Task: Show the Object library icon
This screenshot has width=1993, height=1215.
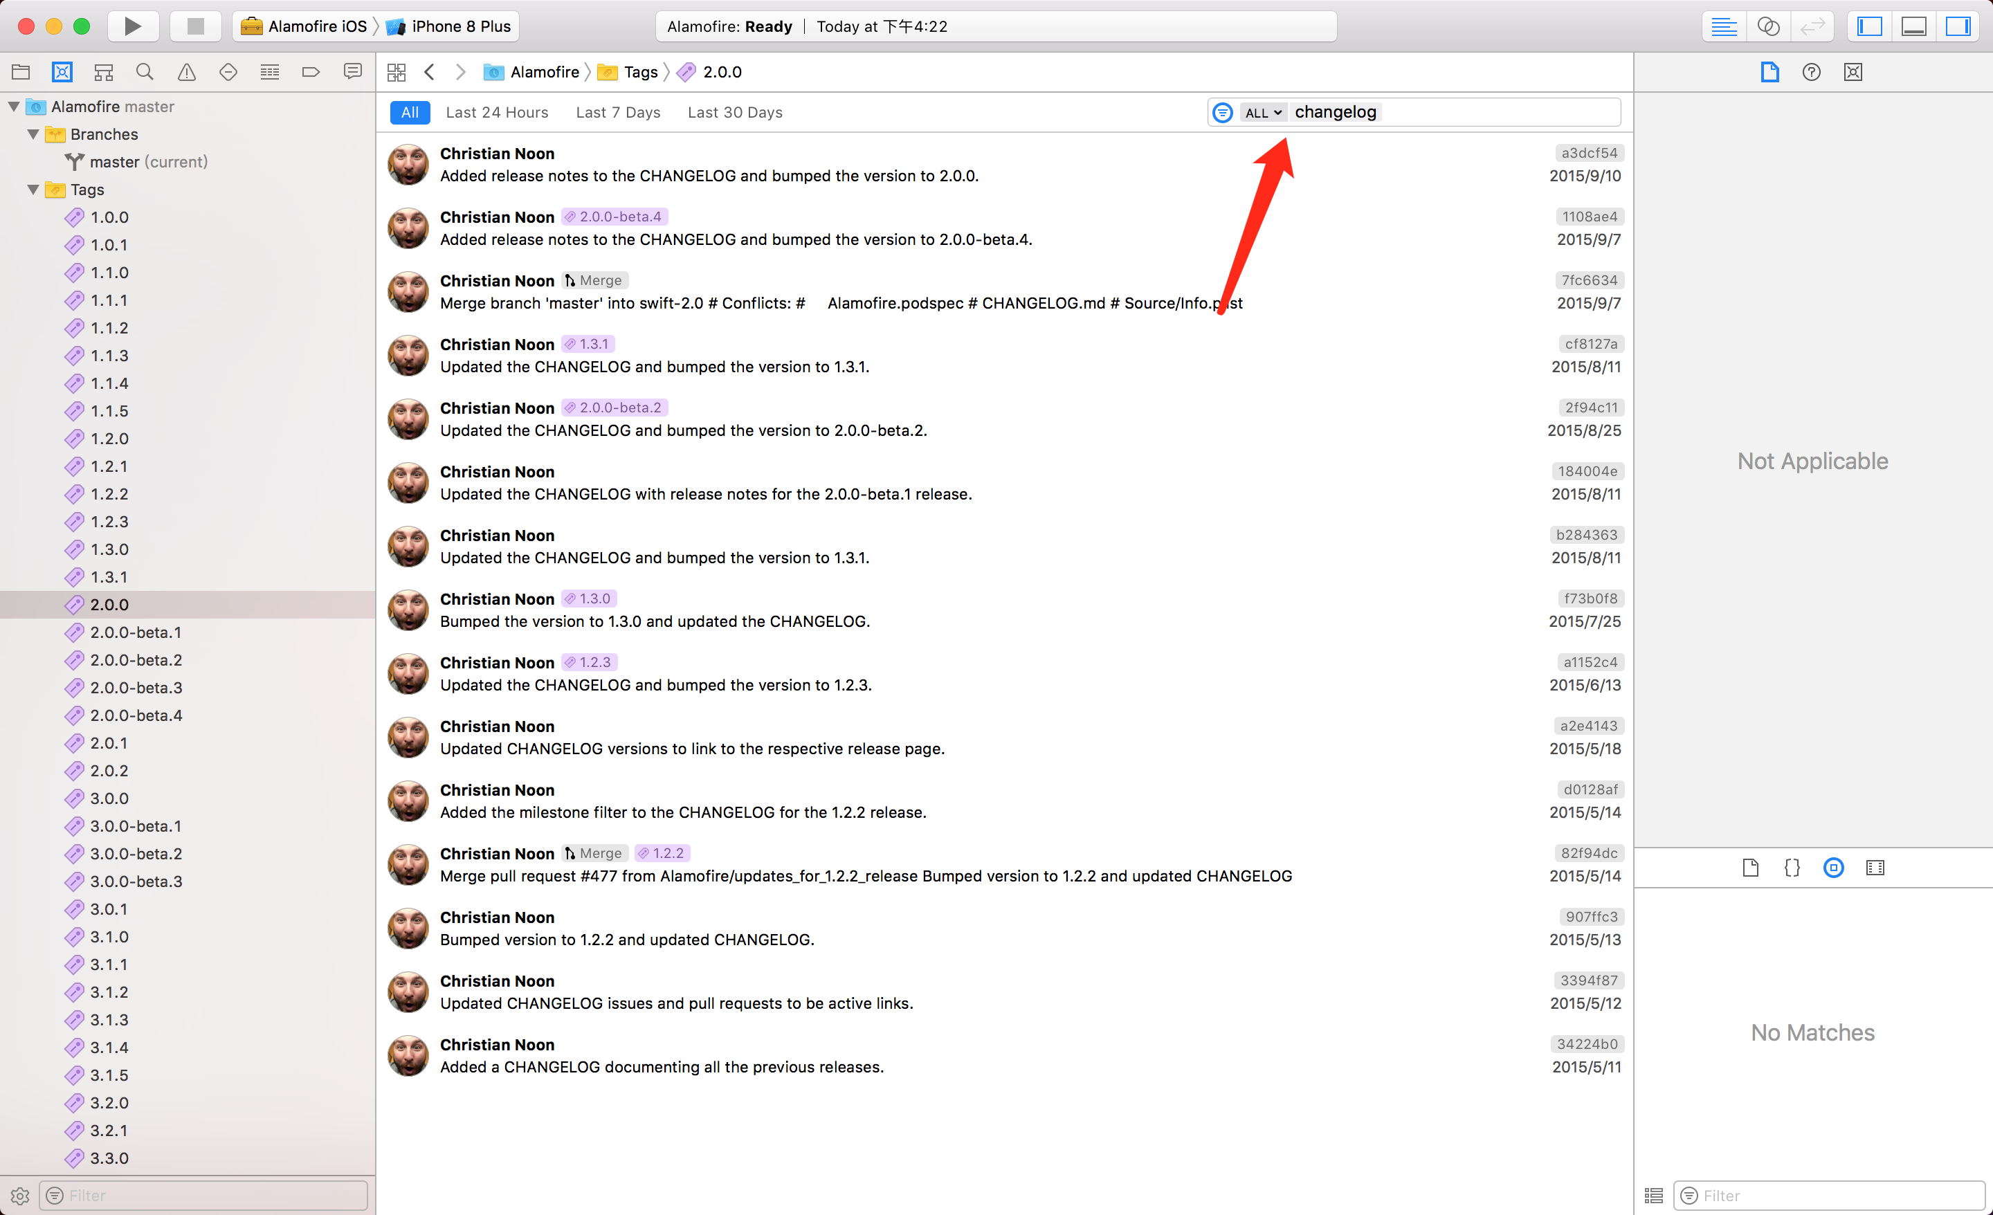Action: [1834, 868]
